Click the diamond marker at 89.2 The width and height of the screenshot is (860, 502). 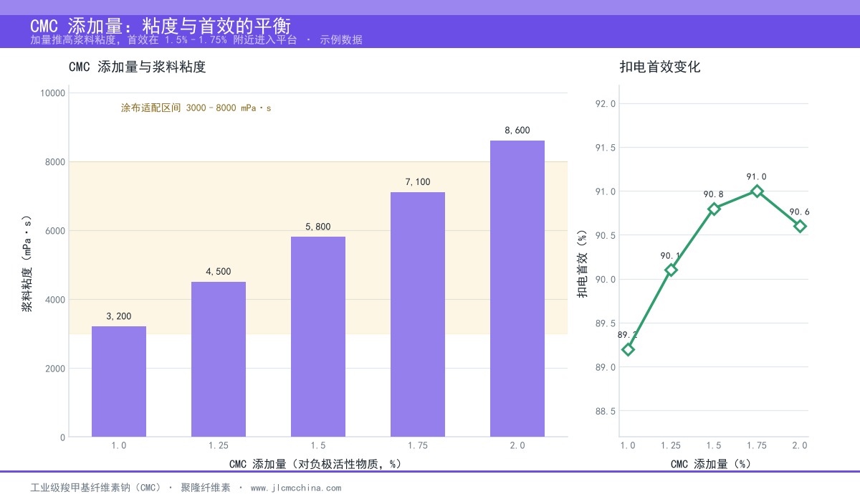tap(629, 349)
